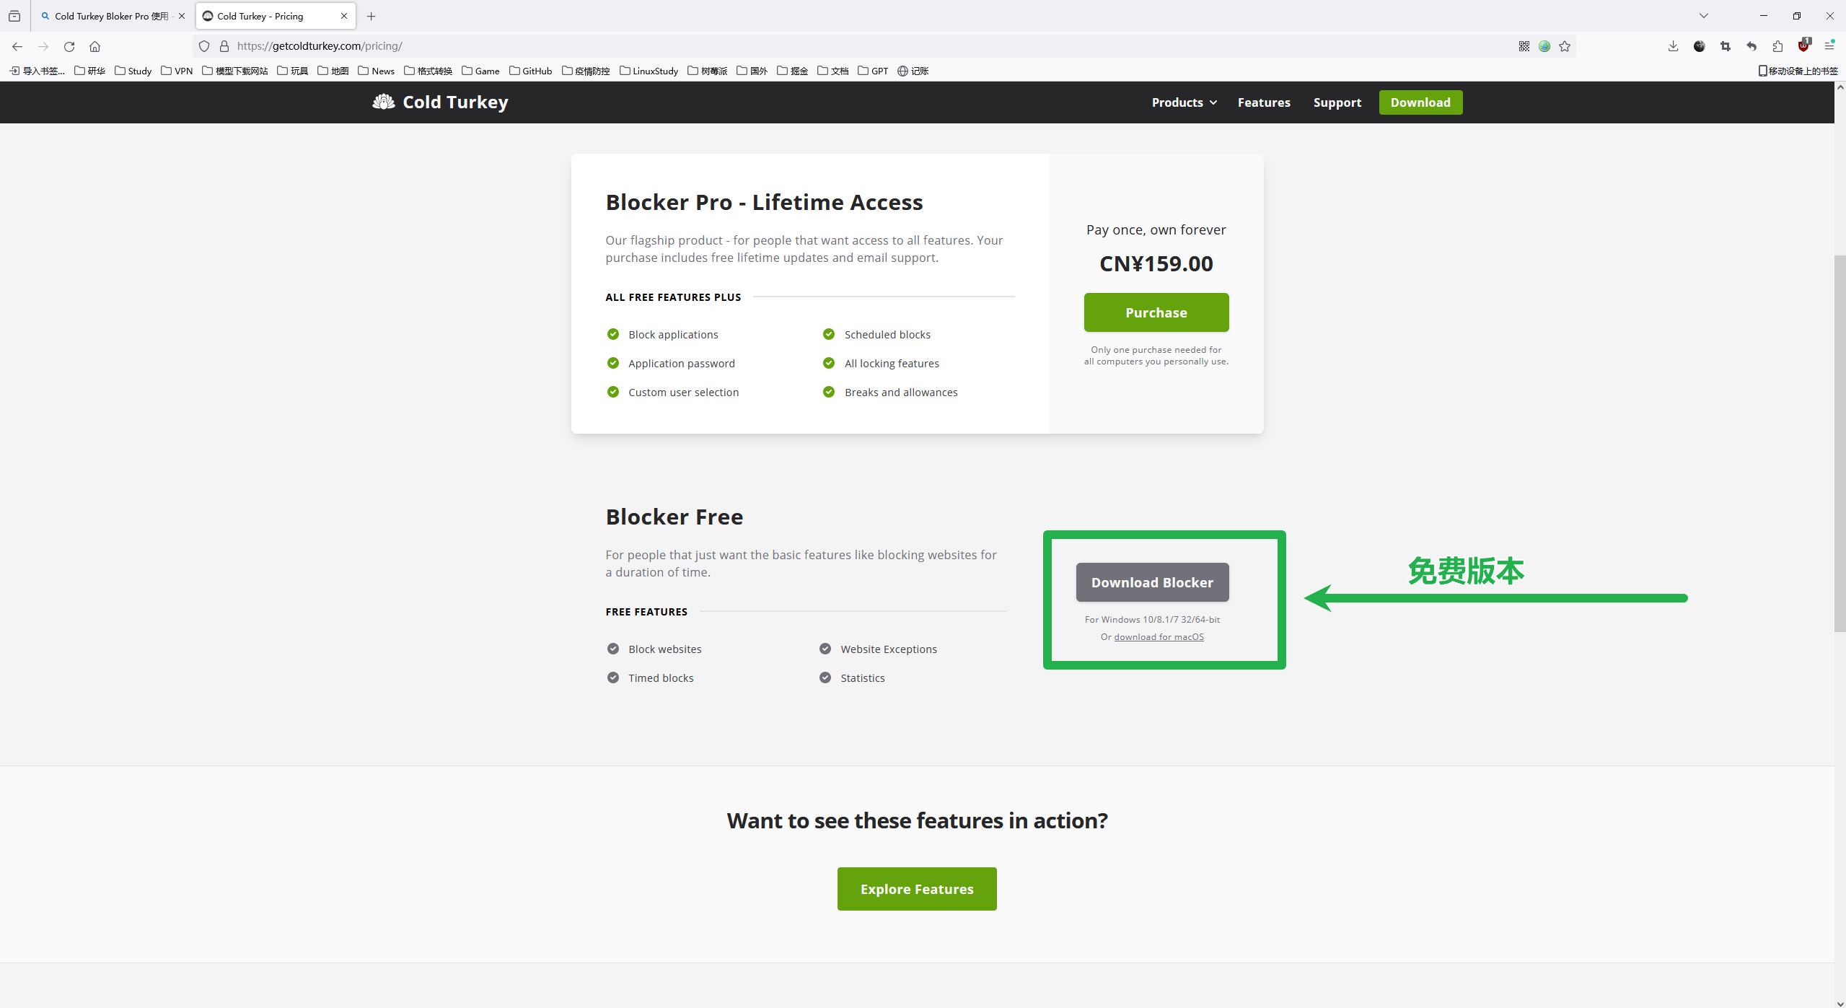
Task: Open the VPN bookmarks folder
Action: pos(177,71)
